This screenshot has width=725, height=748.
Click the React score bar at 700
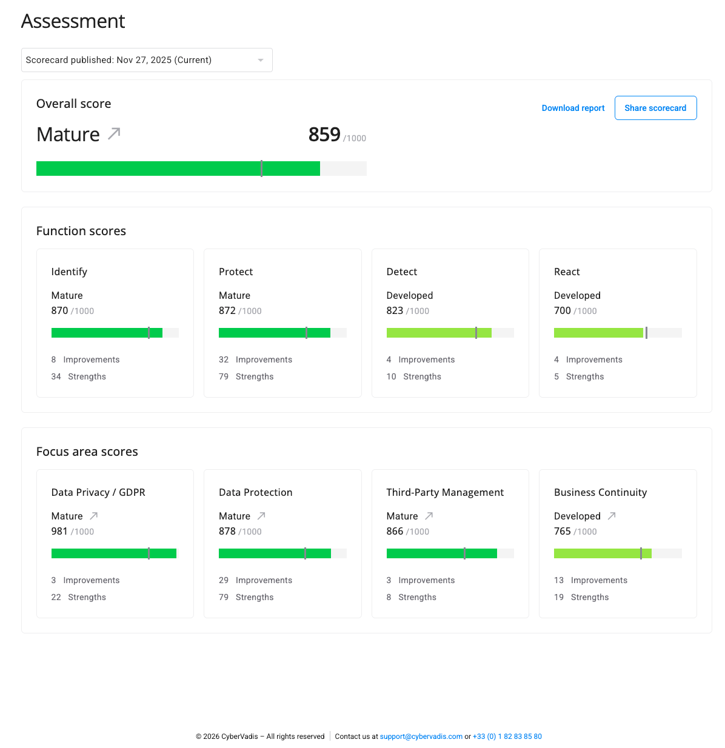pyautogui.click(x=617, y=333)
